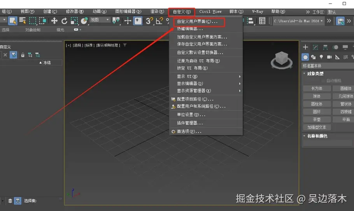Image resolution: width=354 pixels, height=211 pixels.
Task: Toggle the 3D Snaps icon
Action: [x=149, y=21]
